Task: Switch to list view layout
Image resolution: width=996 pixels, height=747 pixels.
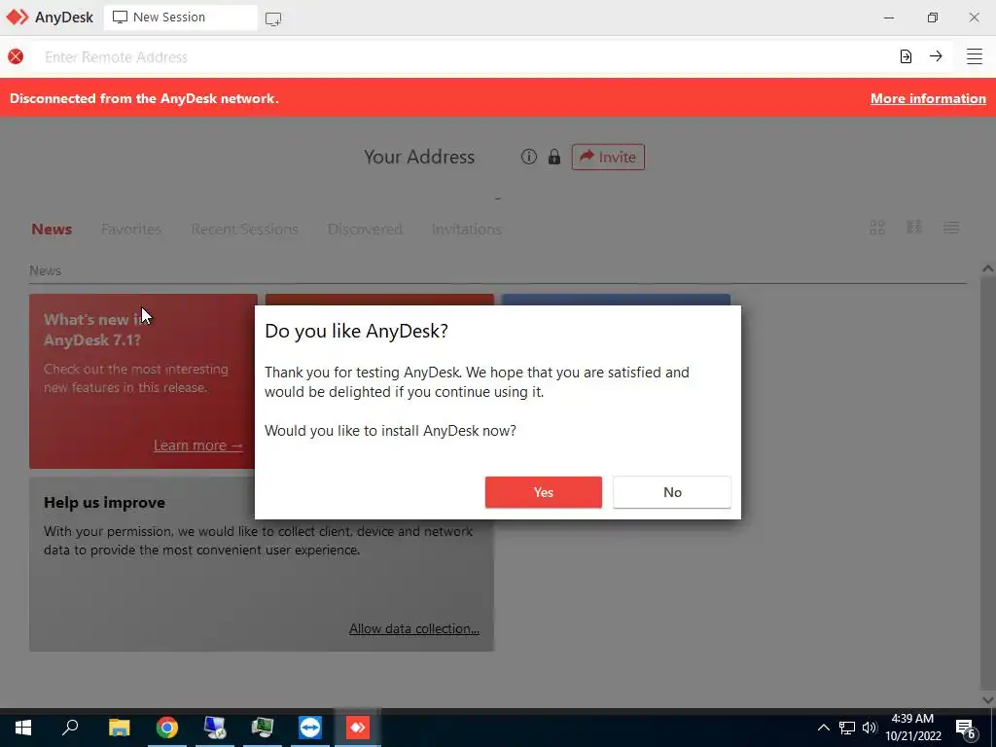Action: [951, 228]
